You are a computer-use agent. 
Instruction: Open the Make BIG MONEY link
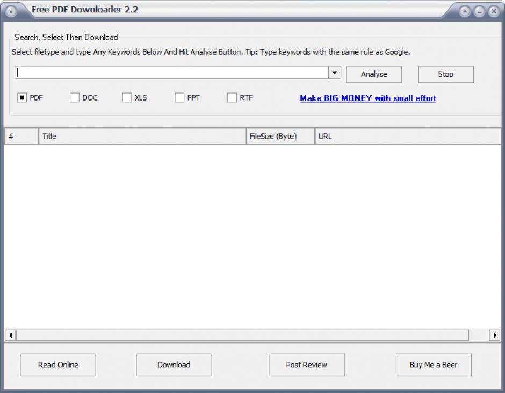[367, 98]
